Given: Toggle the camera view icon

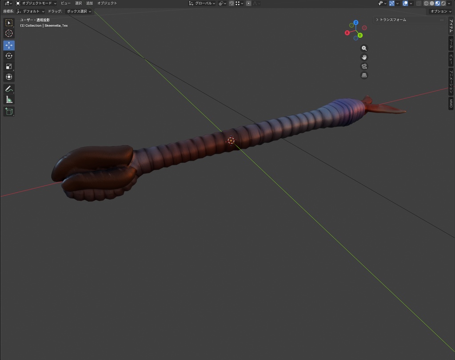Looking at the screenshot, I should 364,66.
